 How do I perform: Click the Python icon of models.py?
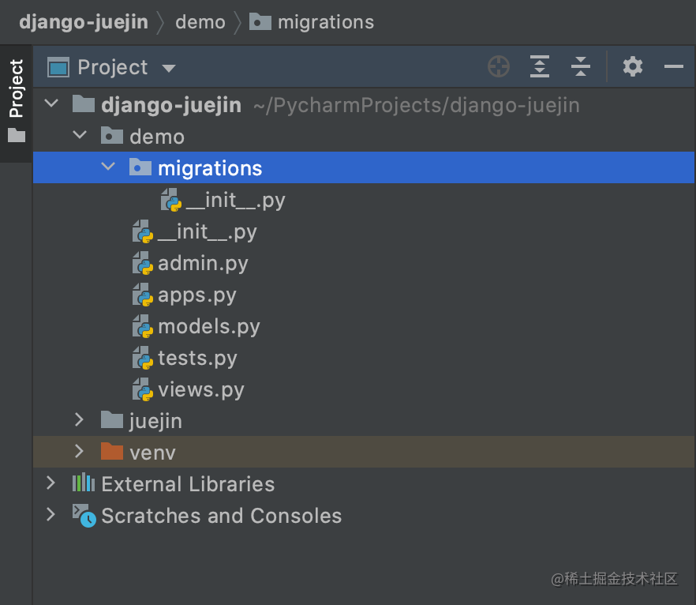[x=143, y=326]
